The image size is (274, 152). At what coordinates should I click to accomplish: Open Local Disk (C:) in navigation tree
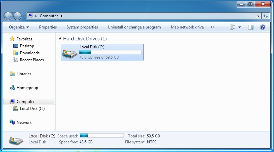[x=32, y=109]
